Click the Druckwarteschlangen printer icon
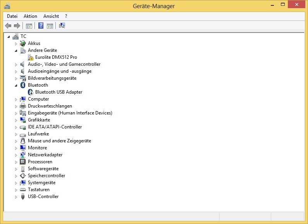 click(23, 106)
